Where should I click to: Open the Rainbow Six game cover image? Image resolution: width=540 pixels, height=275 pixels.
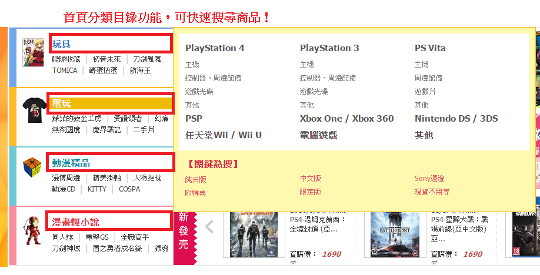(x=525, y=234)
